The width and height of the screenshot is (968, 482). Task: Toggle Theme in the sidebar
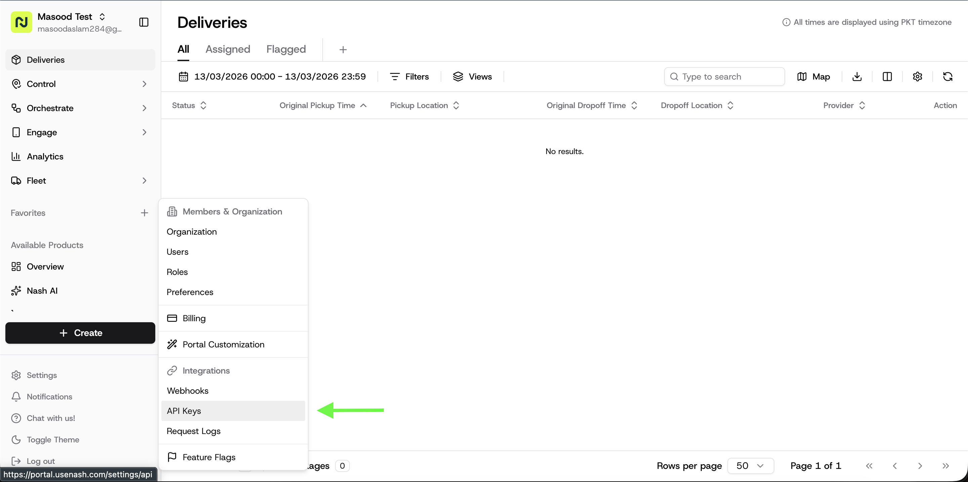[53, 440]
